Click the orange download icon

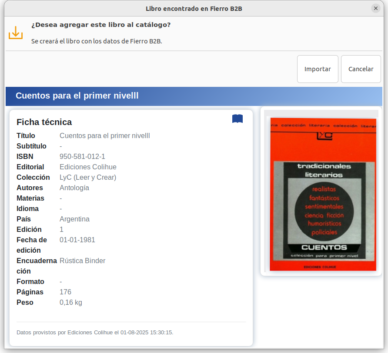coord(16,33)
